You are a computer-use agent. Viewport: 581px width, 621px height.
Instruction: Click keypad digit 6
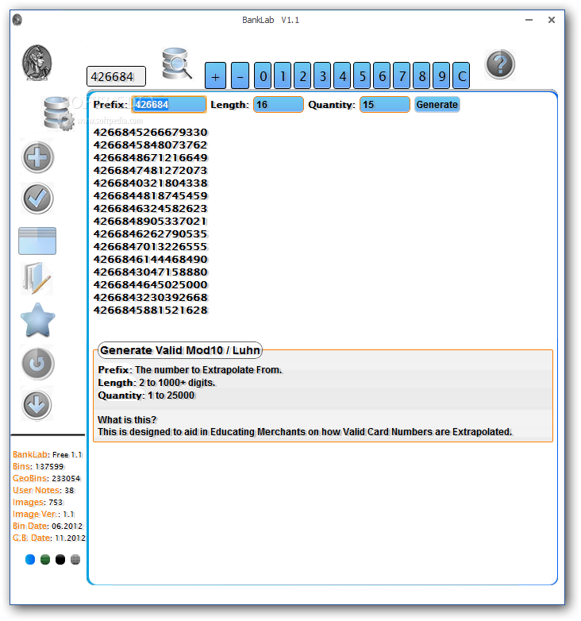click(382, 75)
